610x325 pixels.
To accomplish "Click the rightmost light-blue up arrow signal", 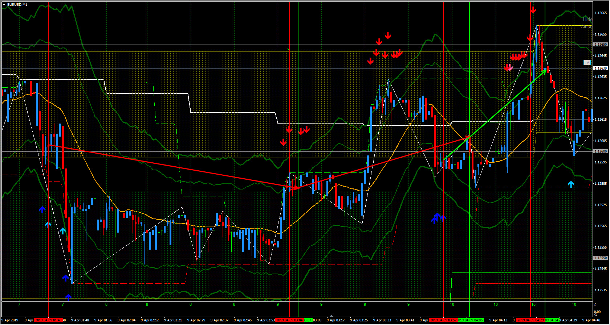I will [571, 184].
